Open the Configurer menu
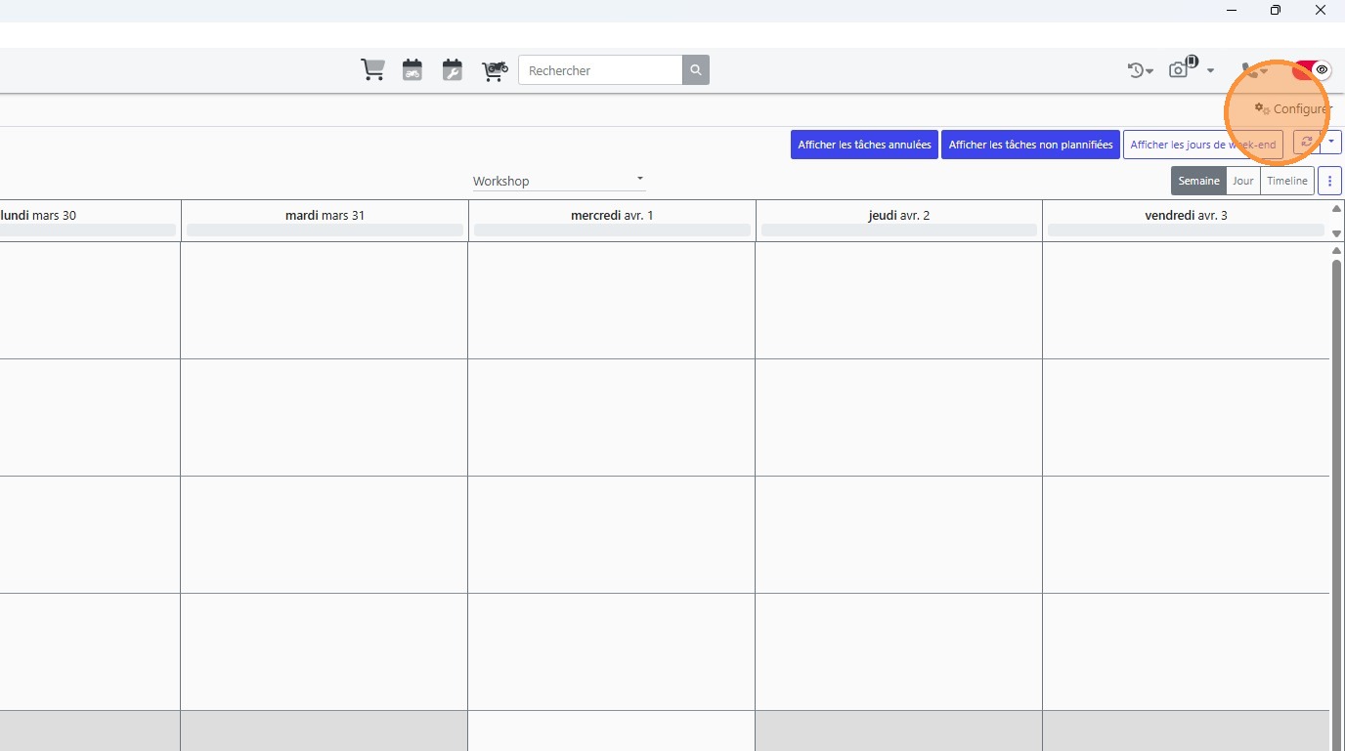1345x751 pixels. click(1292, 109)
